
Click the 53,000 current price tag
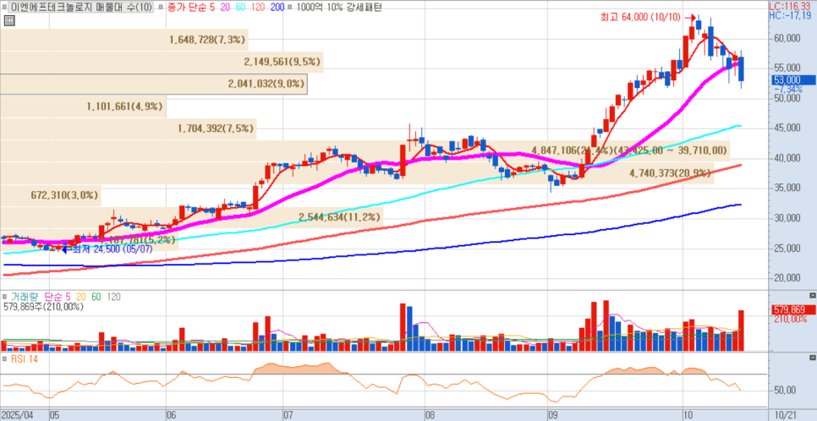(793, 80)
